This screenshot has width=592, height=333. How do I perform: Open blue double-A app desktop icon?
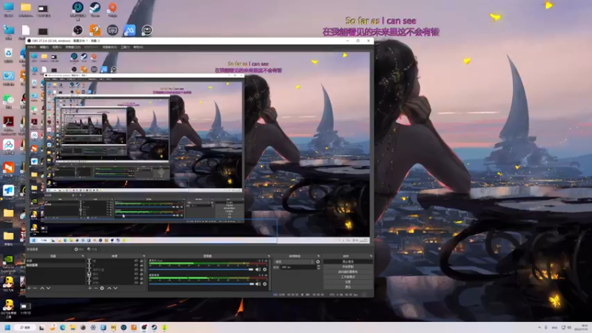point(129,30)
